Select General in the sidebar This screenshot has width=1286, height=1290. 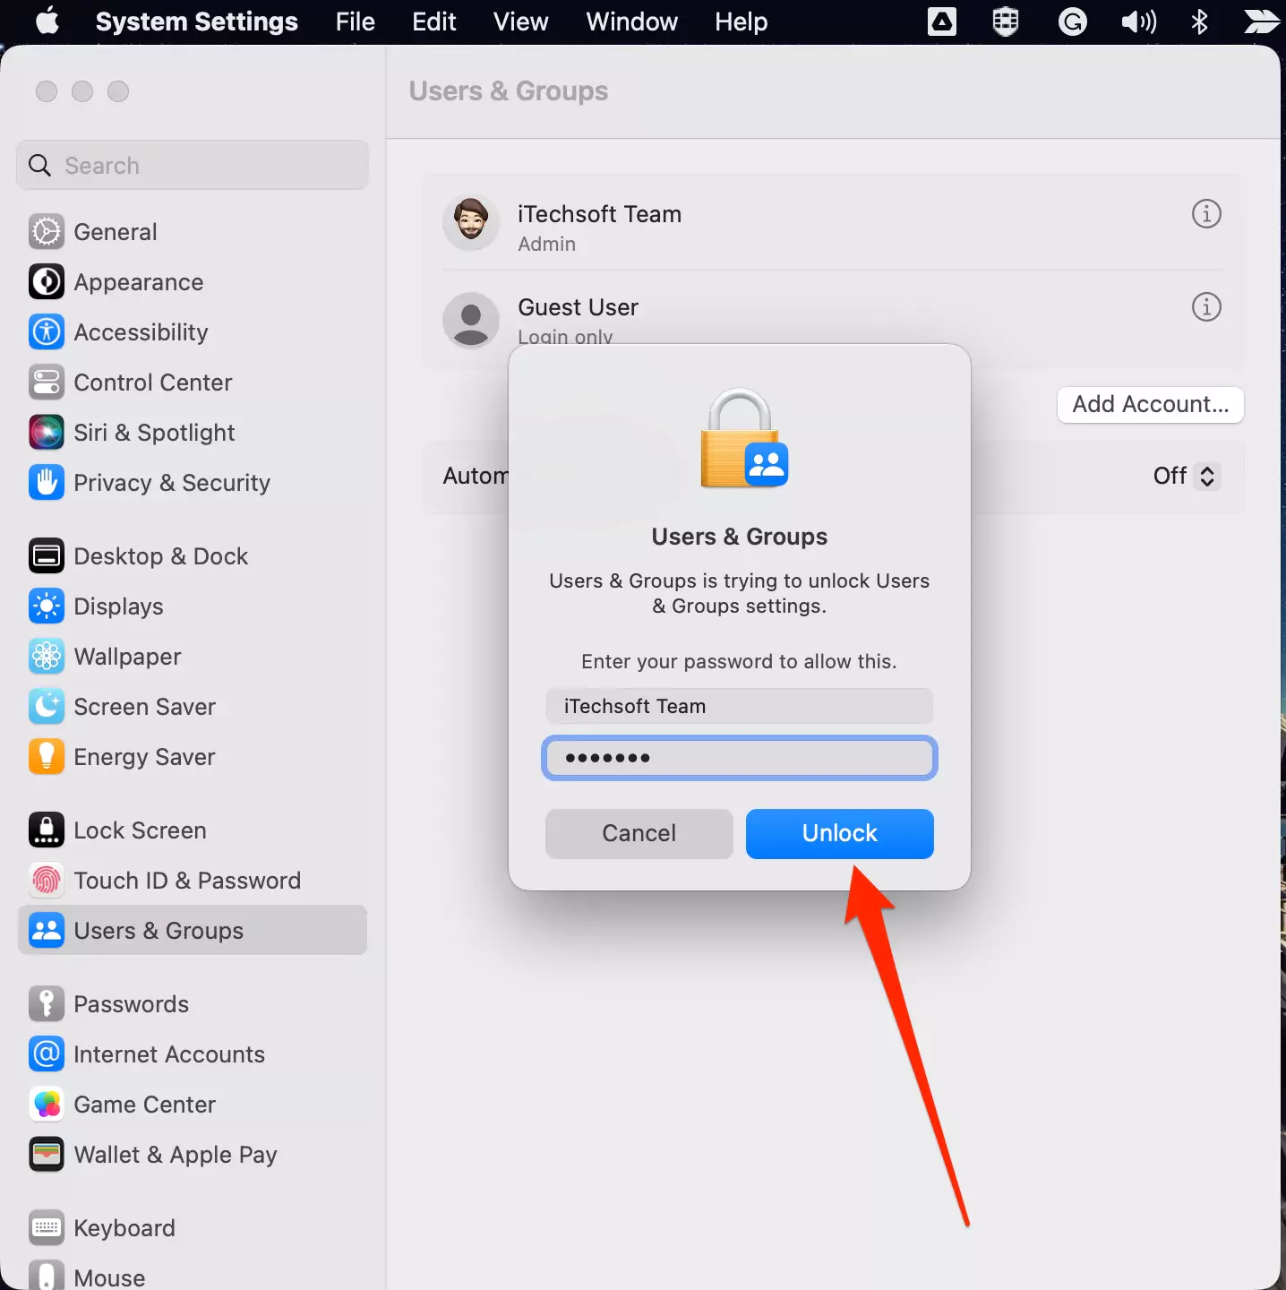point(115,232)
